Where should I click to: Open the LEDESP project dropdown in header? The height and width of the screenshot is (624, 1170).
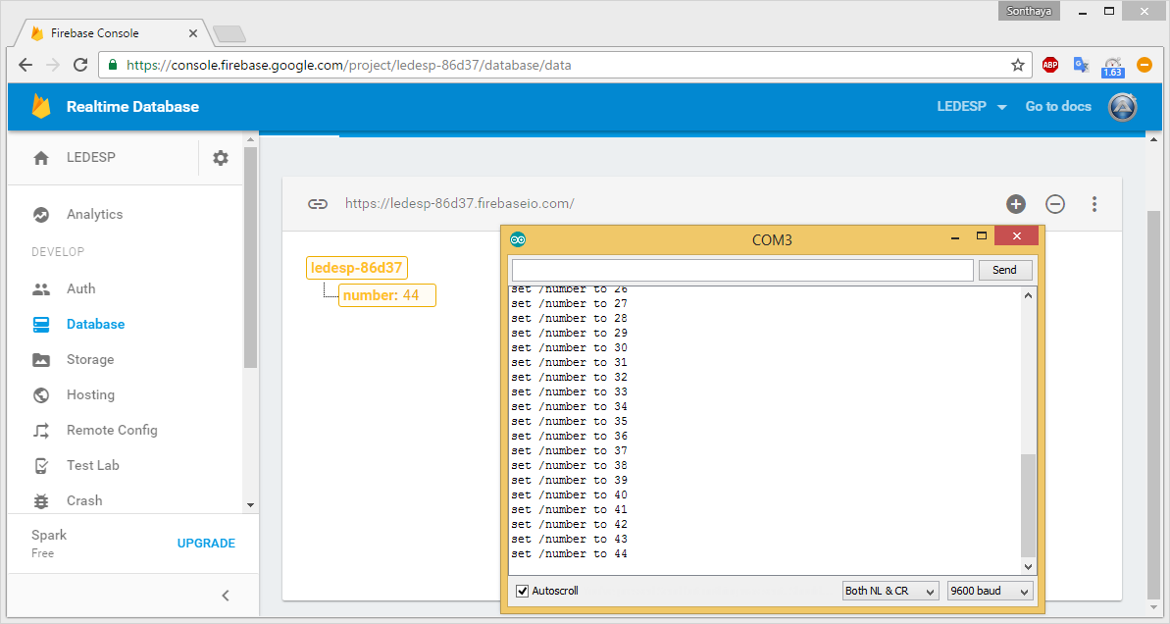point(972,107)
